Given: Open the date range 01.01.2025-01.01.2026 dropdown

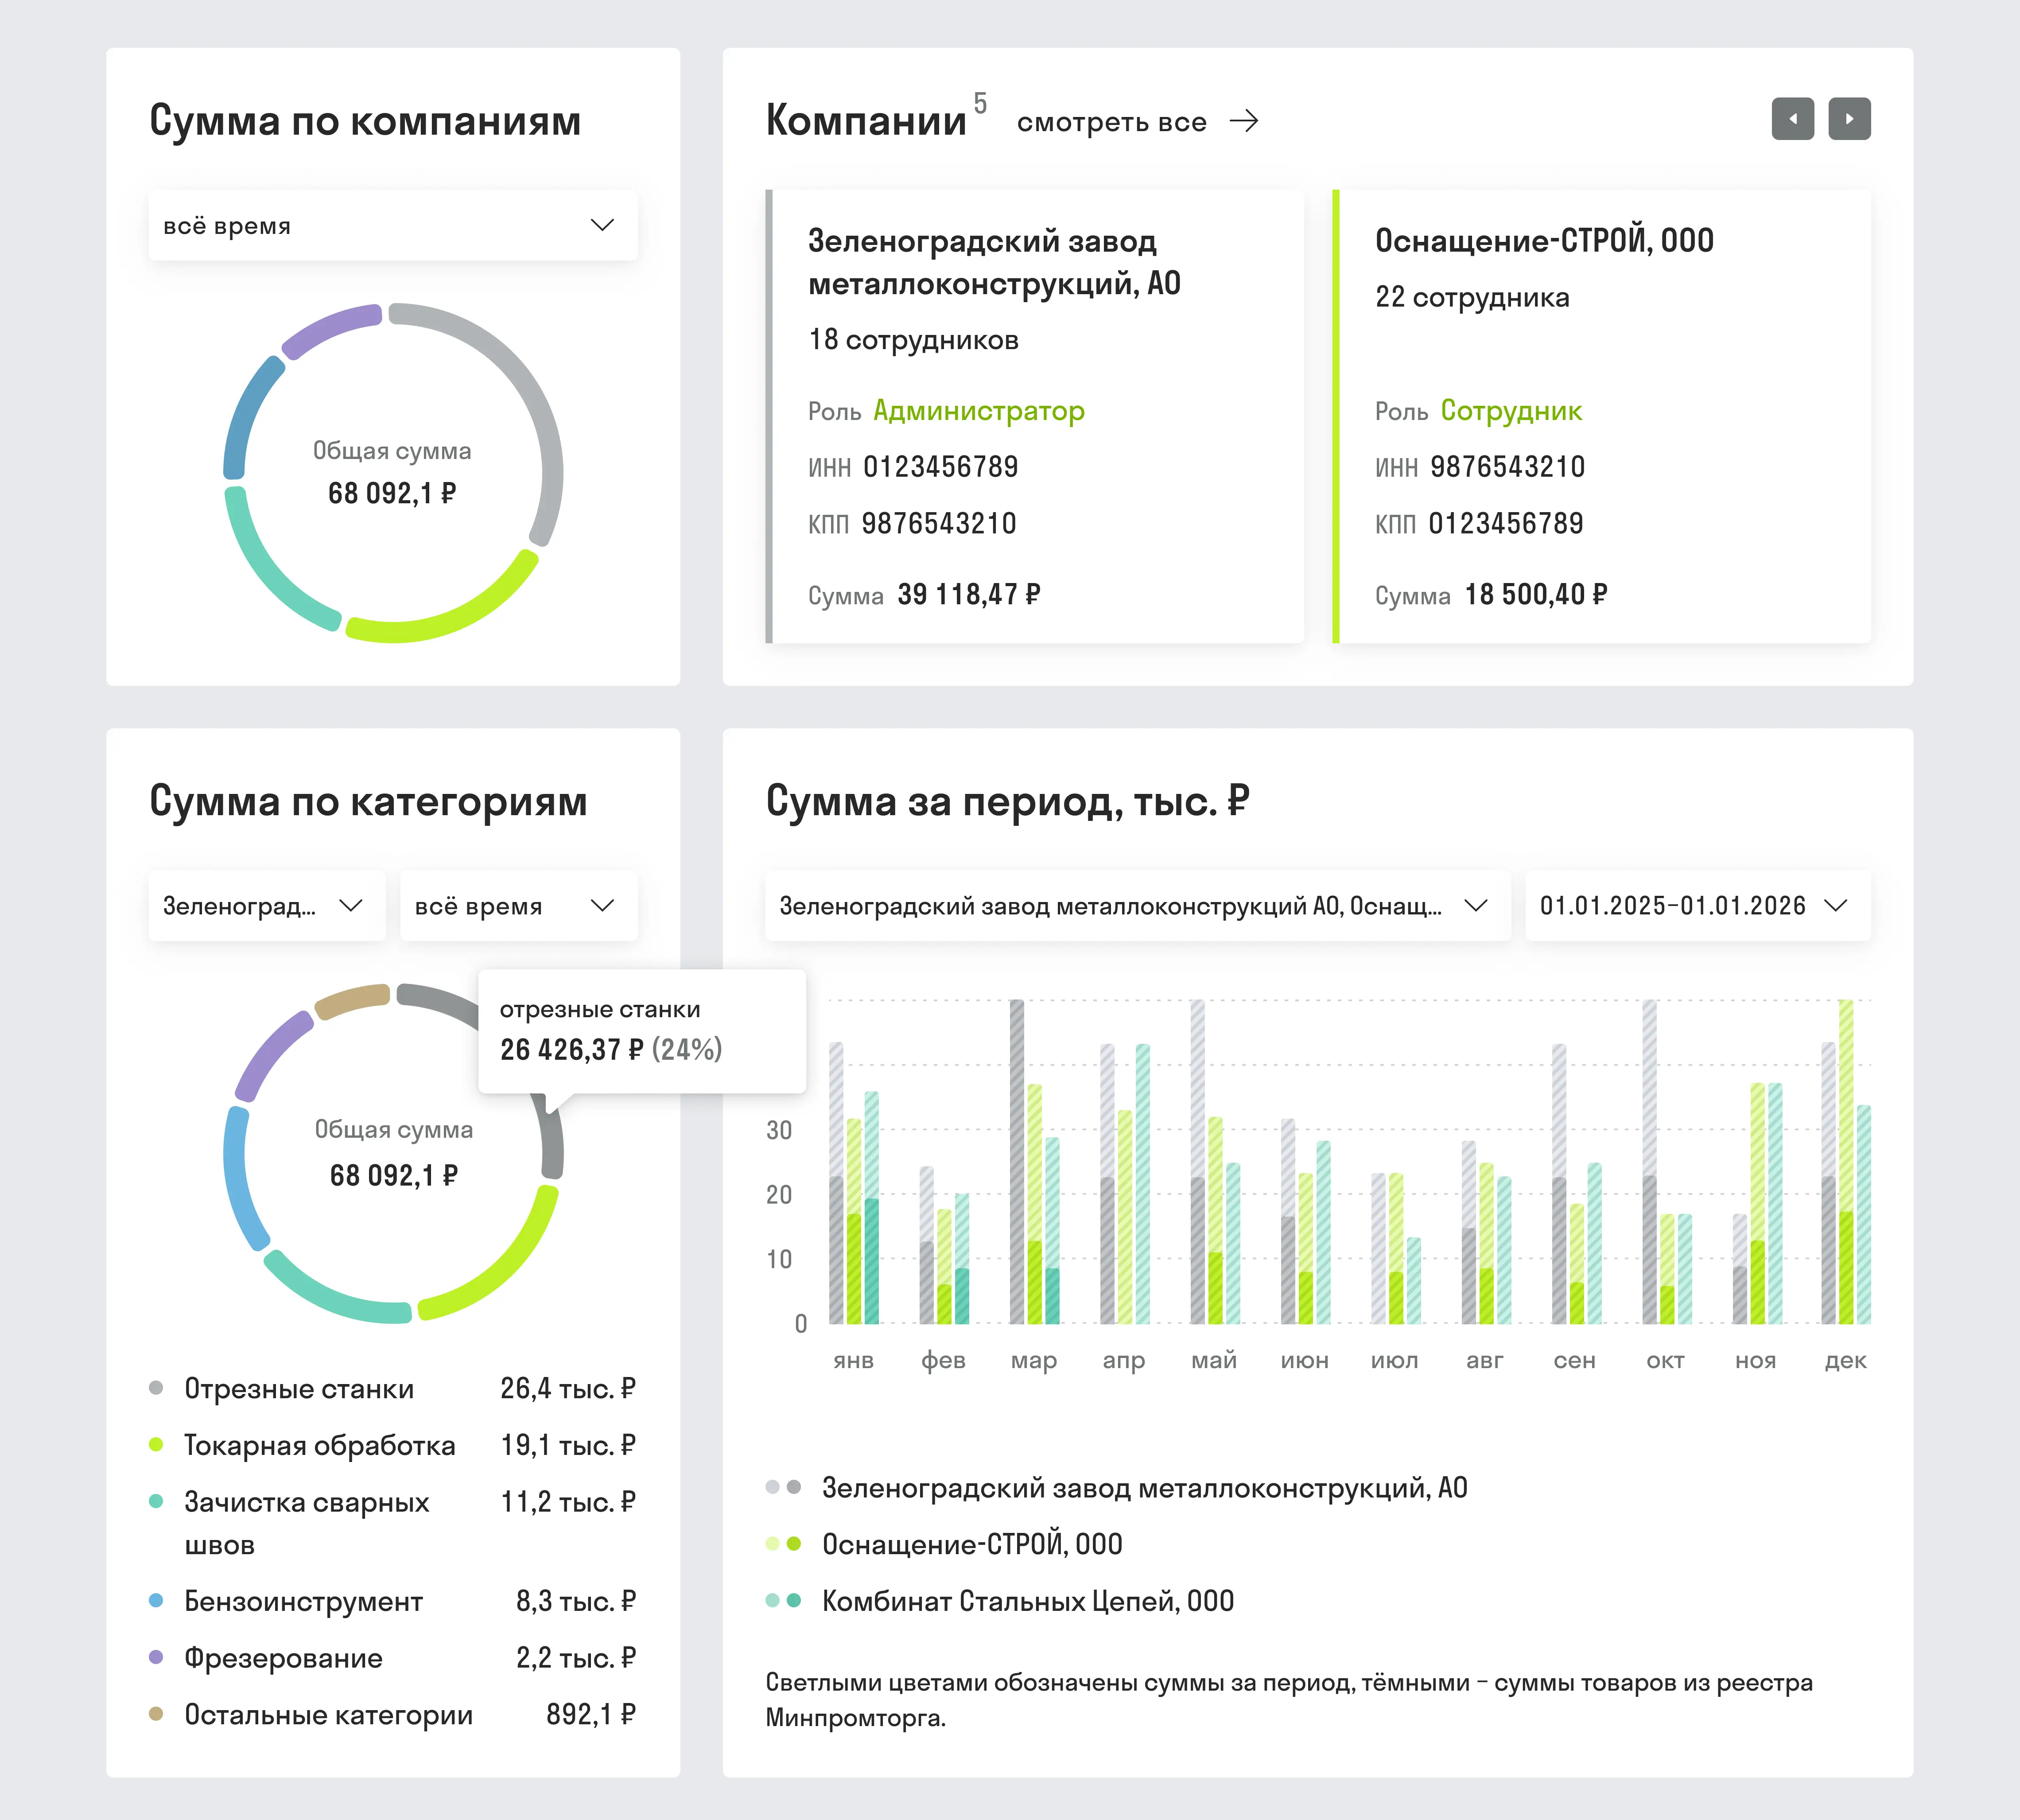Looking at the screenshot, I should pos(1697,905).
